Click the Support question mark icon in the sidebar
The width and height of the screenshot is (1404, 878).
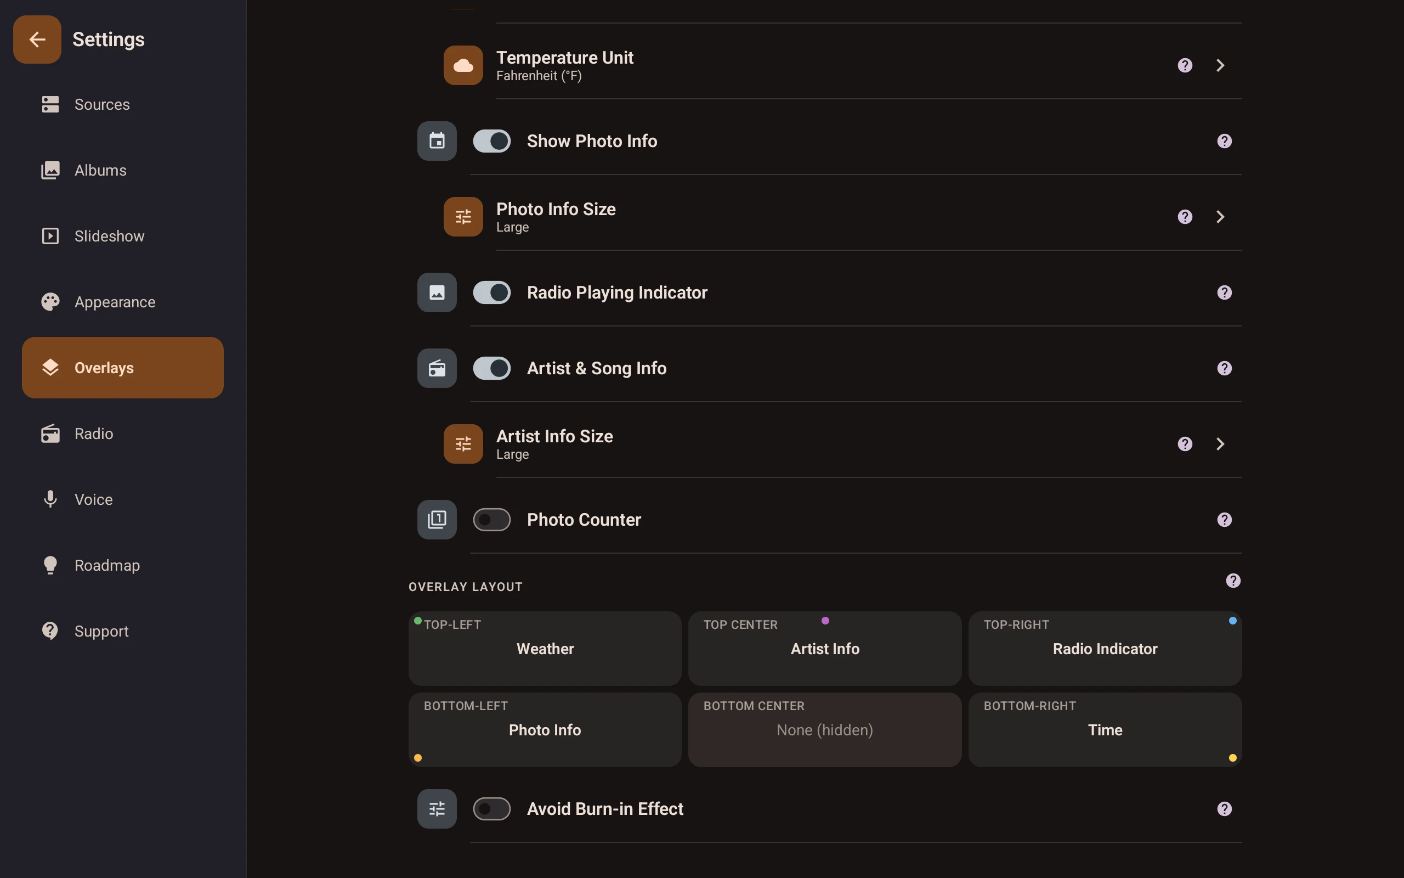click(x=50, y=631)
